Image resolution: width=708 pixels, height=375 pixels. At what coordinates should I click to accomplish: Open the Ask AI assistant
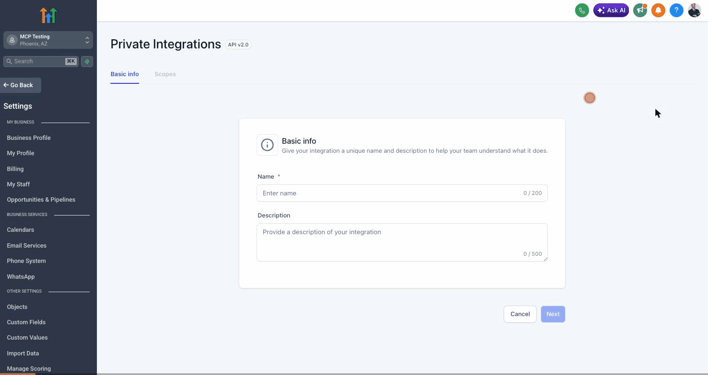tap(611, 10)
